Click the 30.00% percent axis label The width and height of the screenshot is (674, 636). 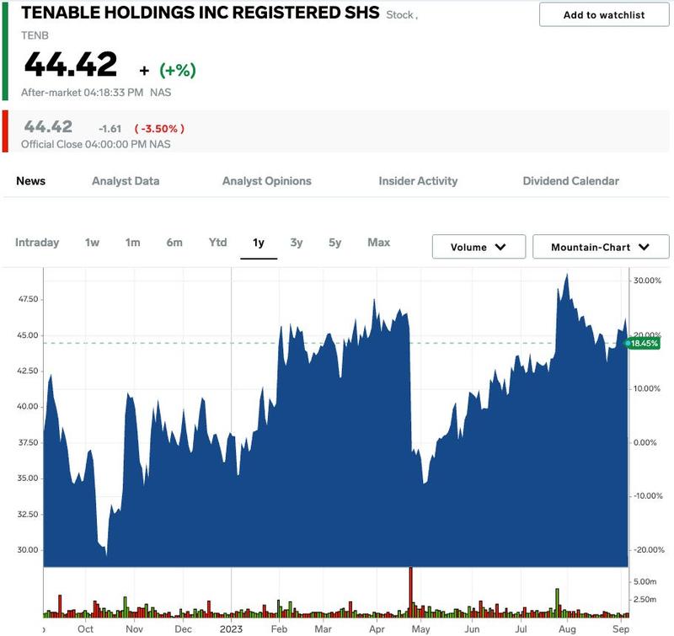(x=647, y=281)
